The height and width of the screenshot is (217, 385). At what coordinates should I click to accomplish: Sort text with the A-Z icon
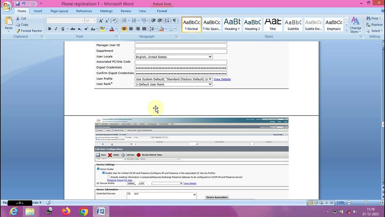(167, 21)
